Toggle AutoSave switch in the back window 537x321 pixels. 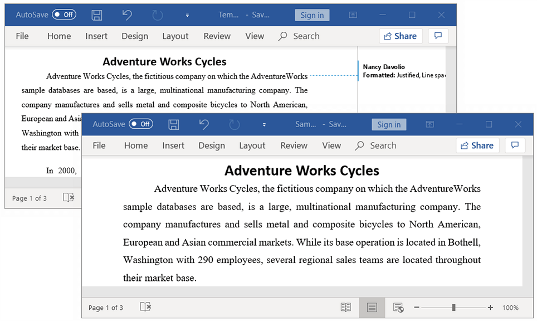pos(64,15)
